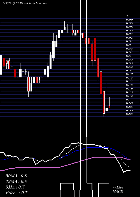140x197 pixels.
Task: Select the 5MA : 0.7 readout
Action: [15, 187]
